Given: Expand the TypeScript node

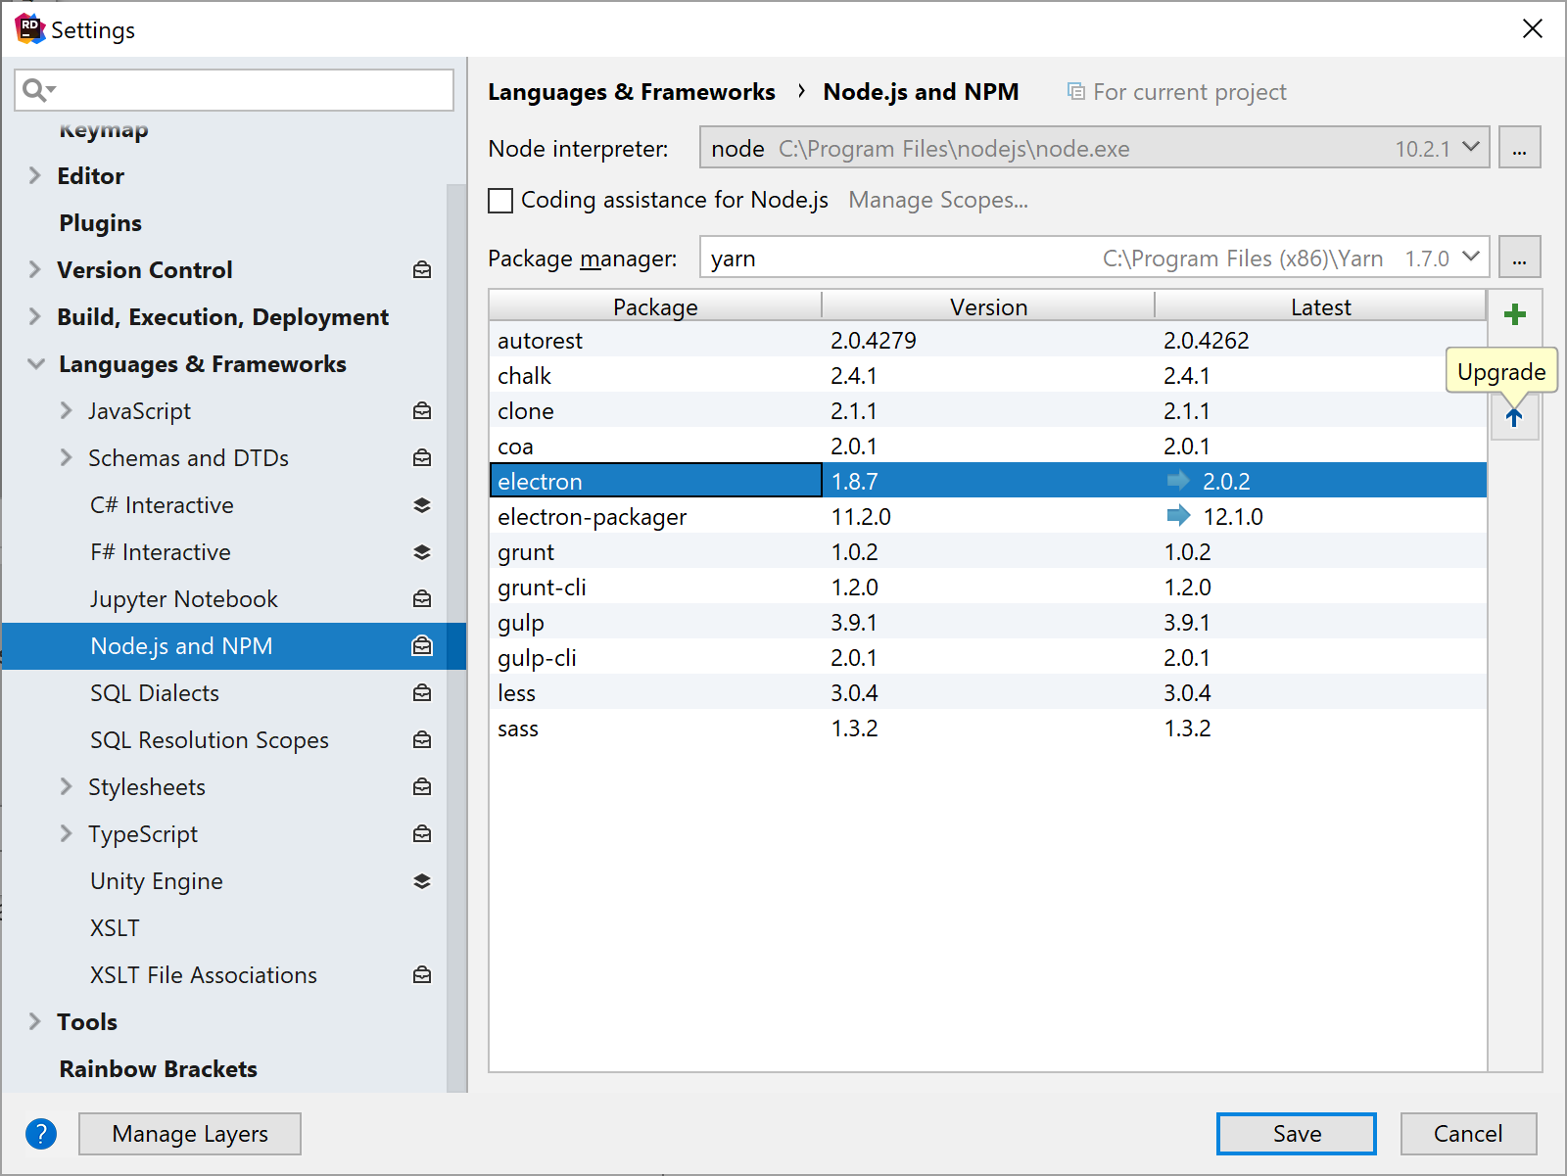Looking at the screenshot, I should (67, 834).
